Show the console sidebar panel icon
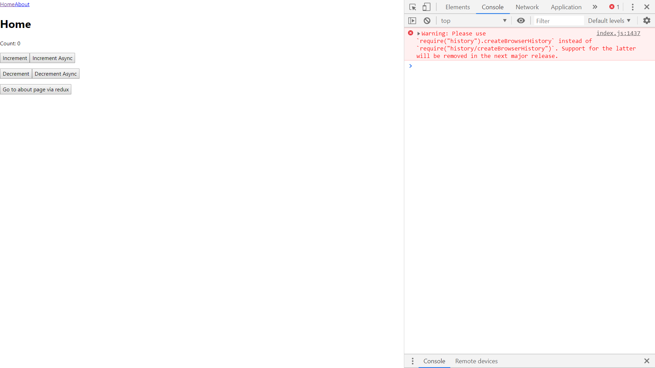The image size is (655, 368). [412, 21]
